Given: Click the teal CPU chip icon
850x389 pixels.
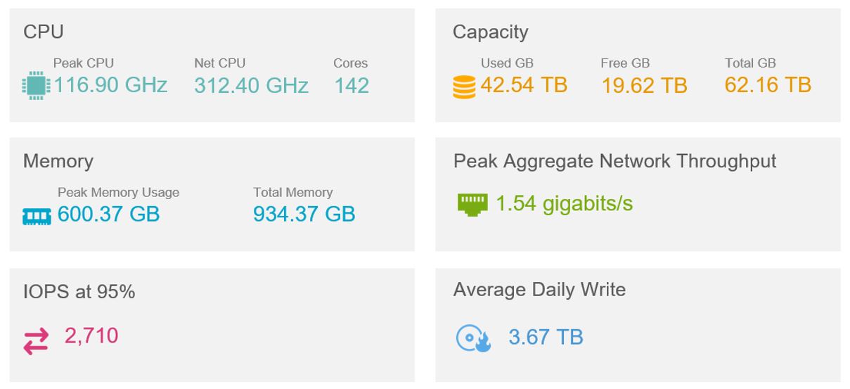Looking at the screenshot, I should (x=36, y=86).
